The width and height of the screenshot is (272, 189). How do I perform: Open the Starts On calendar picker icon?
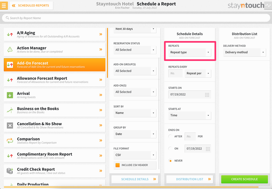(207, 95)
